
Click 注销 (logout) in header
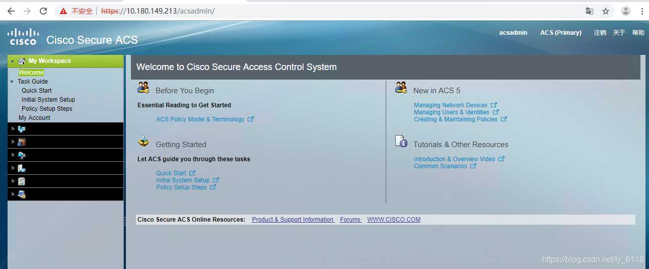600,33
